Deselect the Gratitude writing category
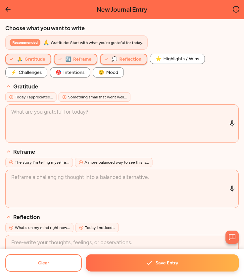244x277 pixels. pyautogui.click(x=28, y=59)
